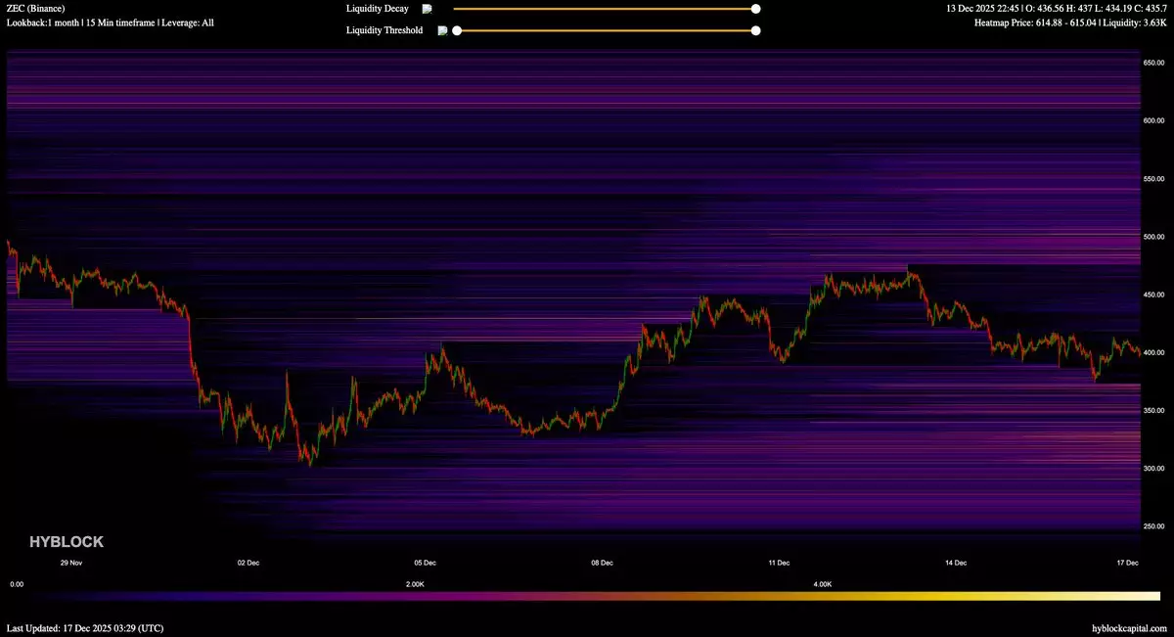Click the Liquidity Decay slider handle
The image size is (1174, 637).
(755, 9)
